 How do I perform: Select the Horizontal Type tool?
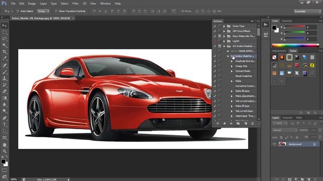tap(5, 125)
